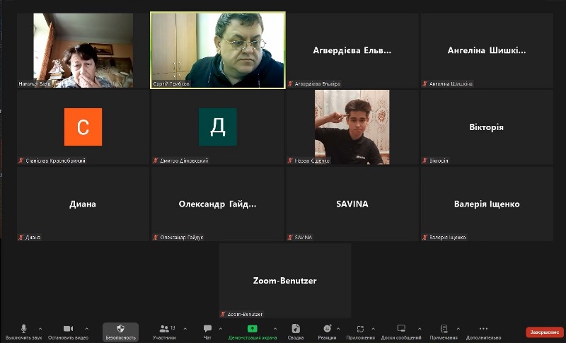Expand video options arrow next to camera

(86, 329)
